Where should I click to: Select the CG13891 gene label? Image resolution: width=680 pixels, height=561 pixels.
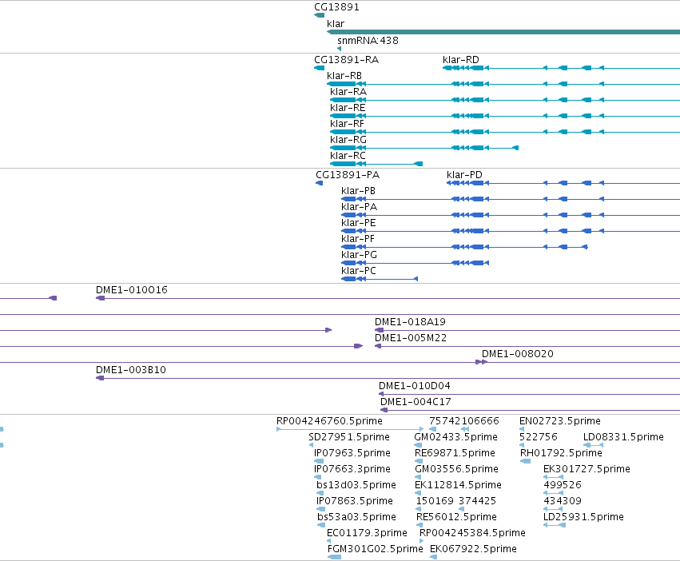(336, 7)
